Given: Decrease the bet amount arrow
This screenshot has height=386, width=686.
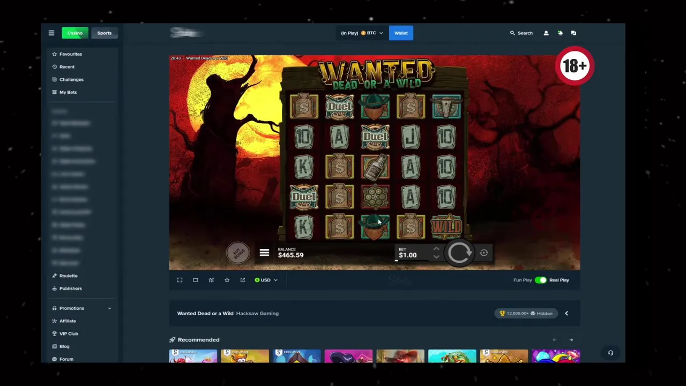Looking at the screenshot, I should click(436, 257).
